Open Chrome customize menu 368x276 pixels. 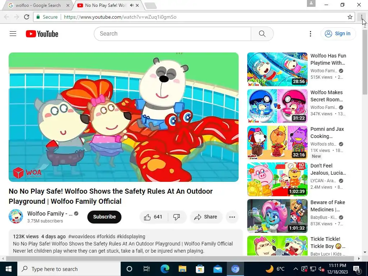362,17
